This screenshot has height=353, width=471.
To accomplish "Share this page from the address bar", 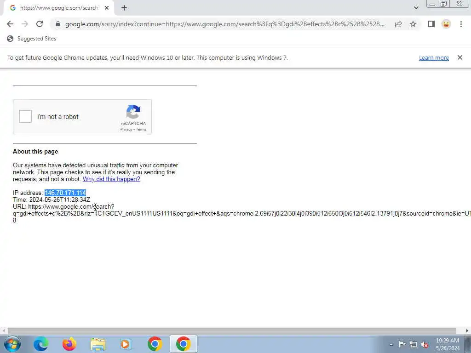I will [x=398, y=24].
